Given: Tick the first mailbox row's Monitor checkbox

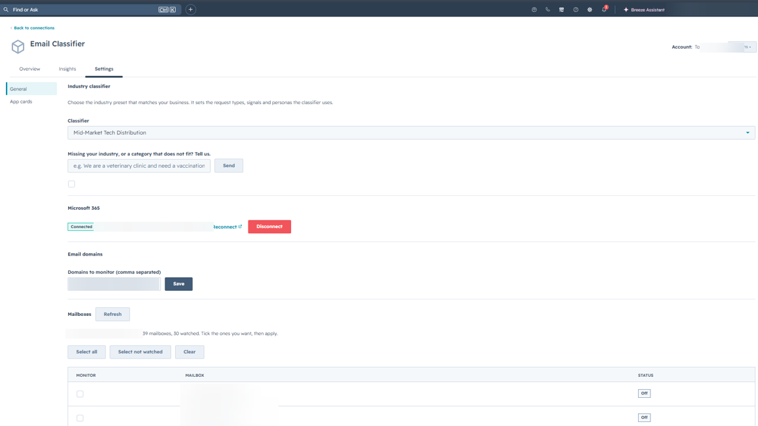Looking at the screenshot, I should [80, 394].
